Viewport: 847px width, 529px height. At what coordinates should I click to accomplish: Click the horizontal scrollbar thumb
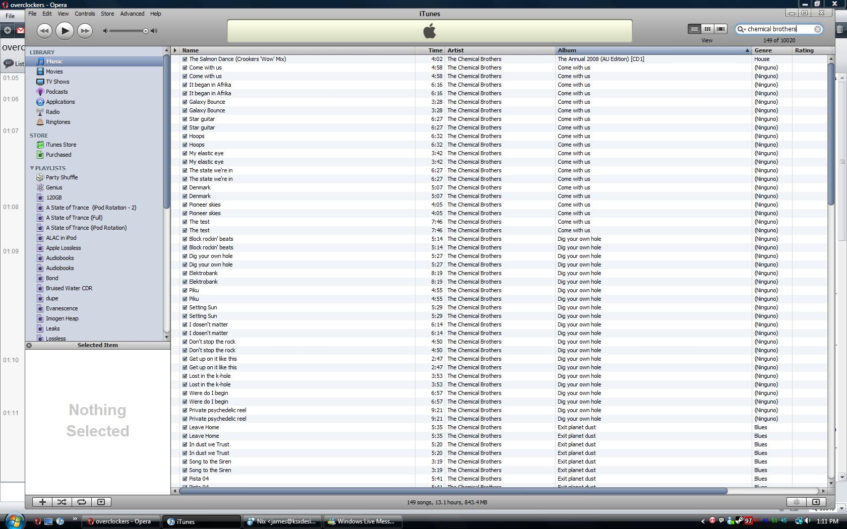453,491
